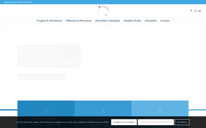This screenshot has width=206, height=128.
Task: Click the Antipodes logo
Action: pos(104,11)
